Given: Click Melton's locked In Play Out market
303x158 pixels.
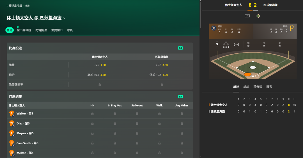Looking at the screenshot, I should click(115, 153).
